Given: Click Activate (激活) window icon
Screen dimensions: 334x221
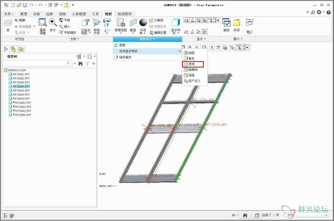Looking at the screenshot, I should tap(226, 25).
